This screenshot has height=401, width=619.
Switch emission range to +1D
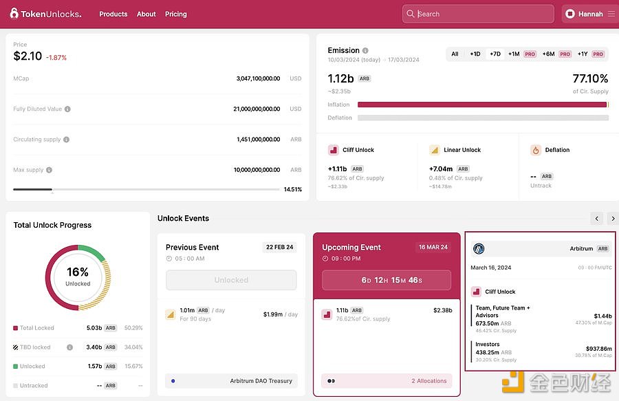click(x=475, y=54)
